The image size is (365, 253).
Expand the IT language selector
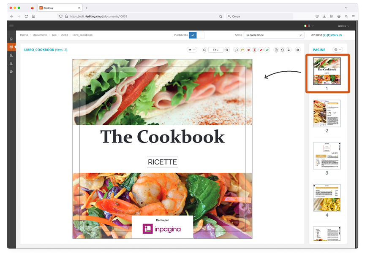coord(308,26)
